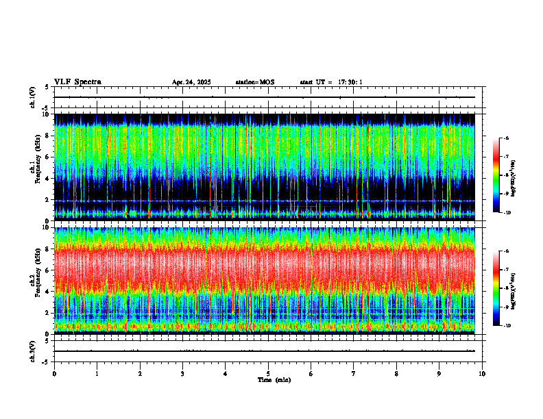This screenshot has height=419, width=543.
Task: Click the '6' kHz tick on ch.2 frequency axis
Action: point(48,270)
